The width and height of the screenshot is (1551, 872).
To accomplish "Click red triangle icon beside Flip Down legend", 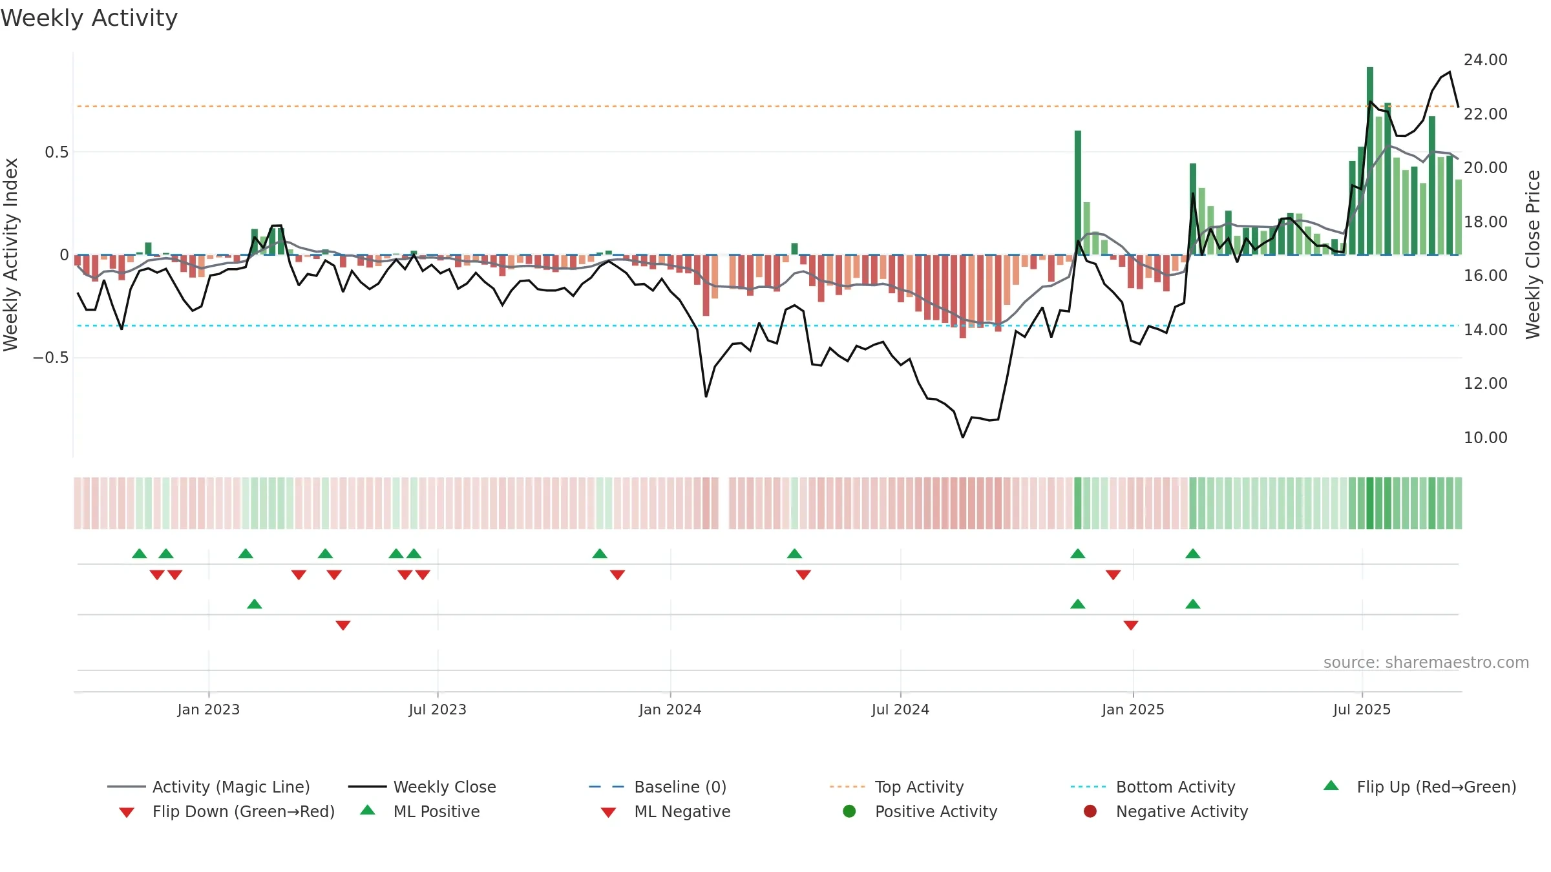I will coord(127,813).
